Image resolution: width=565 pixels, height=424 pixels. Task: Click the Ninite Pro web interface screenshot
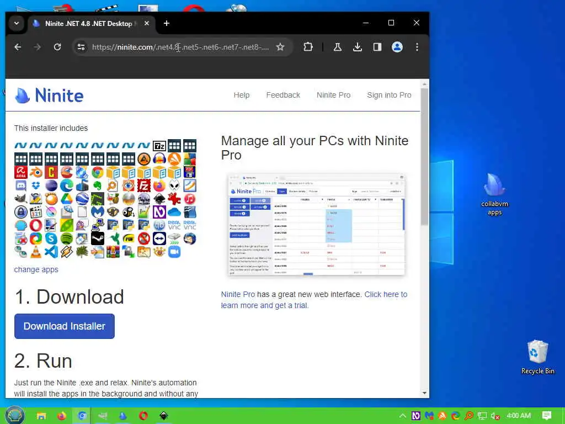[316, 225]
